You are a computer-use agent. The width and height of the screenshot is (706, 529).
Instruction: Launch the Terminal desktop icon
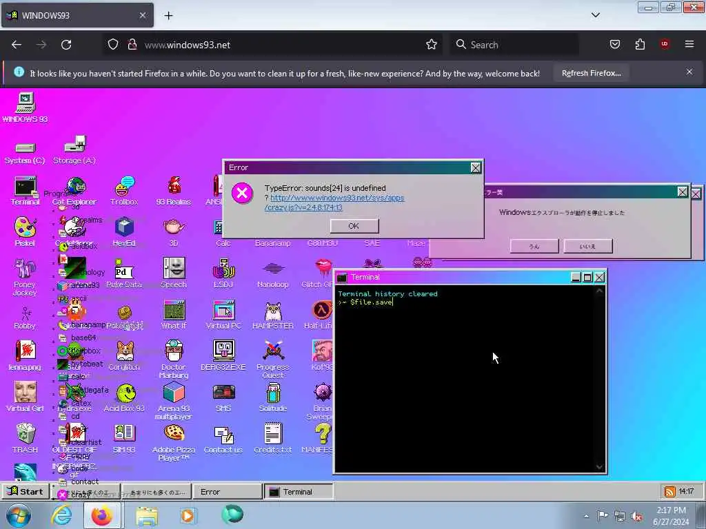click(26, 190)
